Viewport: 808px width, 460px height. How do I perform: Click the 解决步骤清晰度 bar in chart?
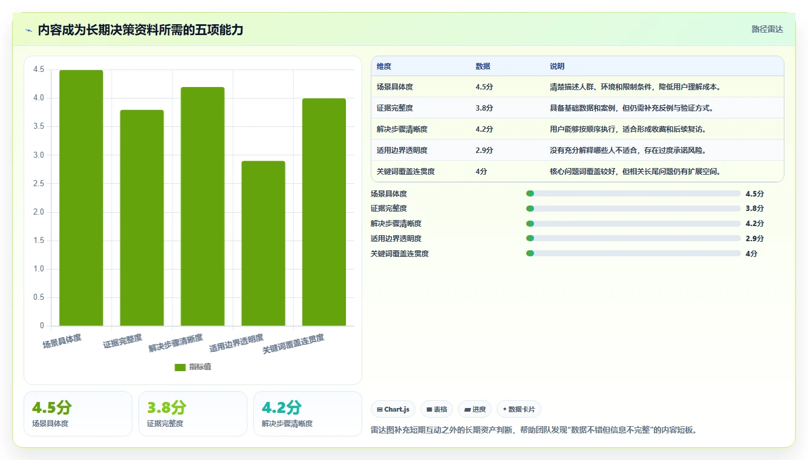[x=203, y=206]
